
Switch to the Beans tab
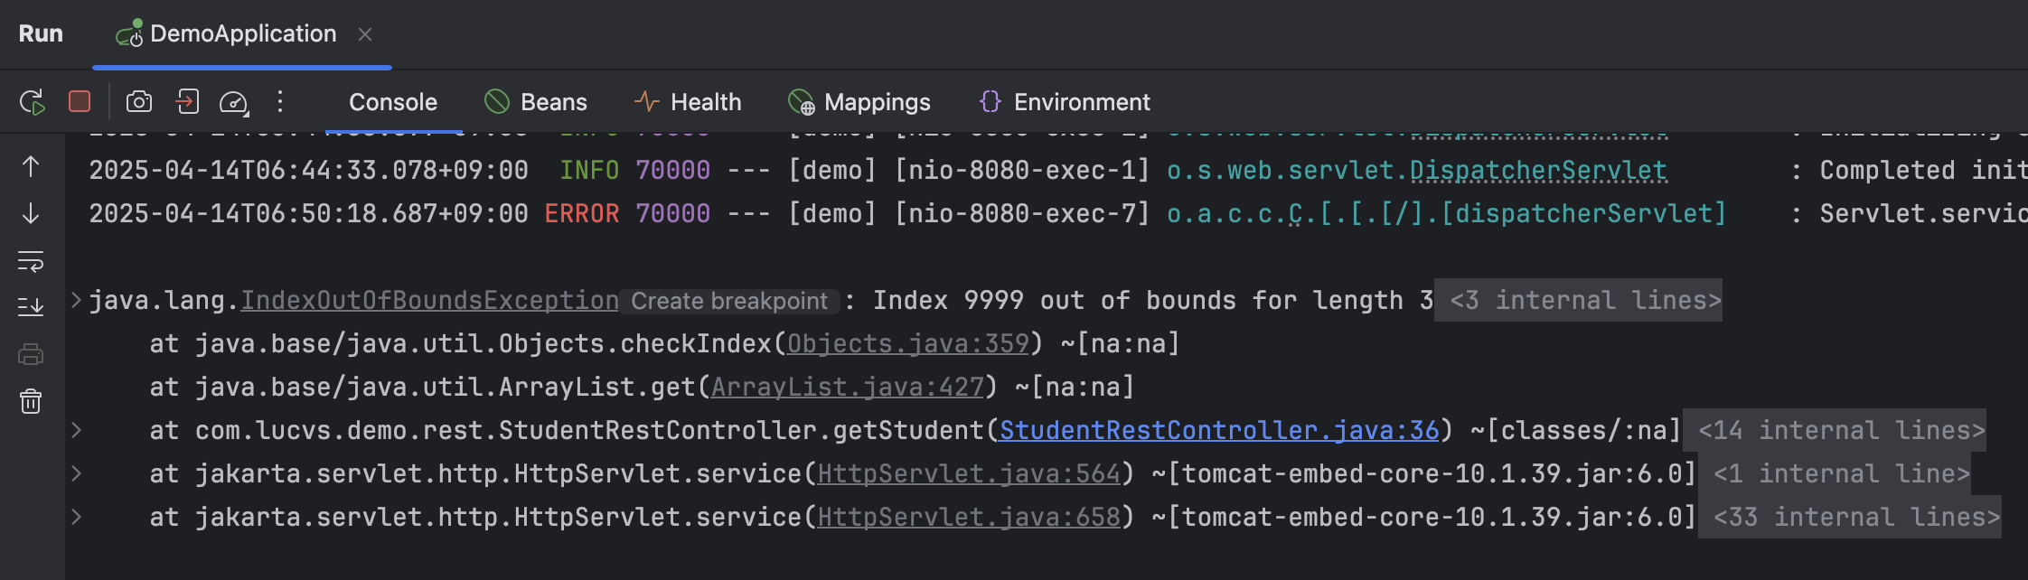(536, 102)
